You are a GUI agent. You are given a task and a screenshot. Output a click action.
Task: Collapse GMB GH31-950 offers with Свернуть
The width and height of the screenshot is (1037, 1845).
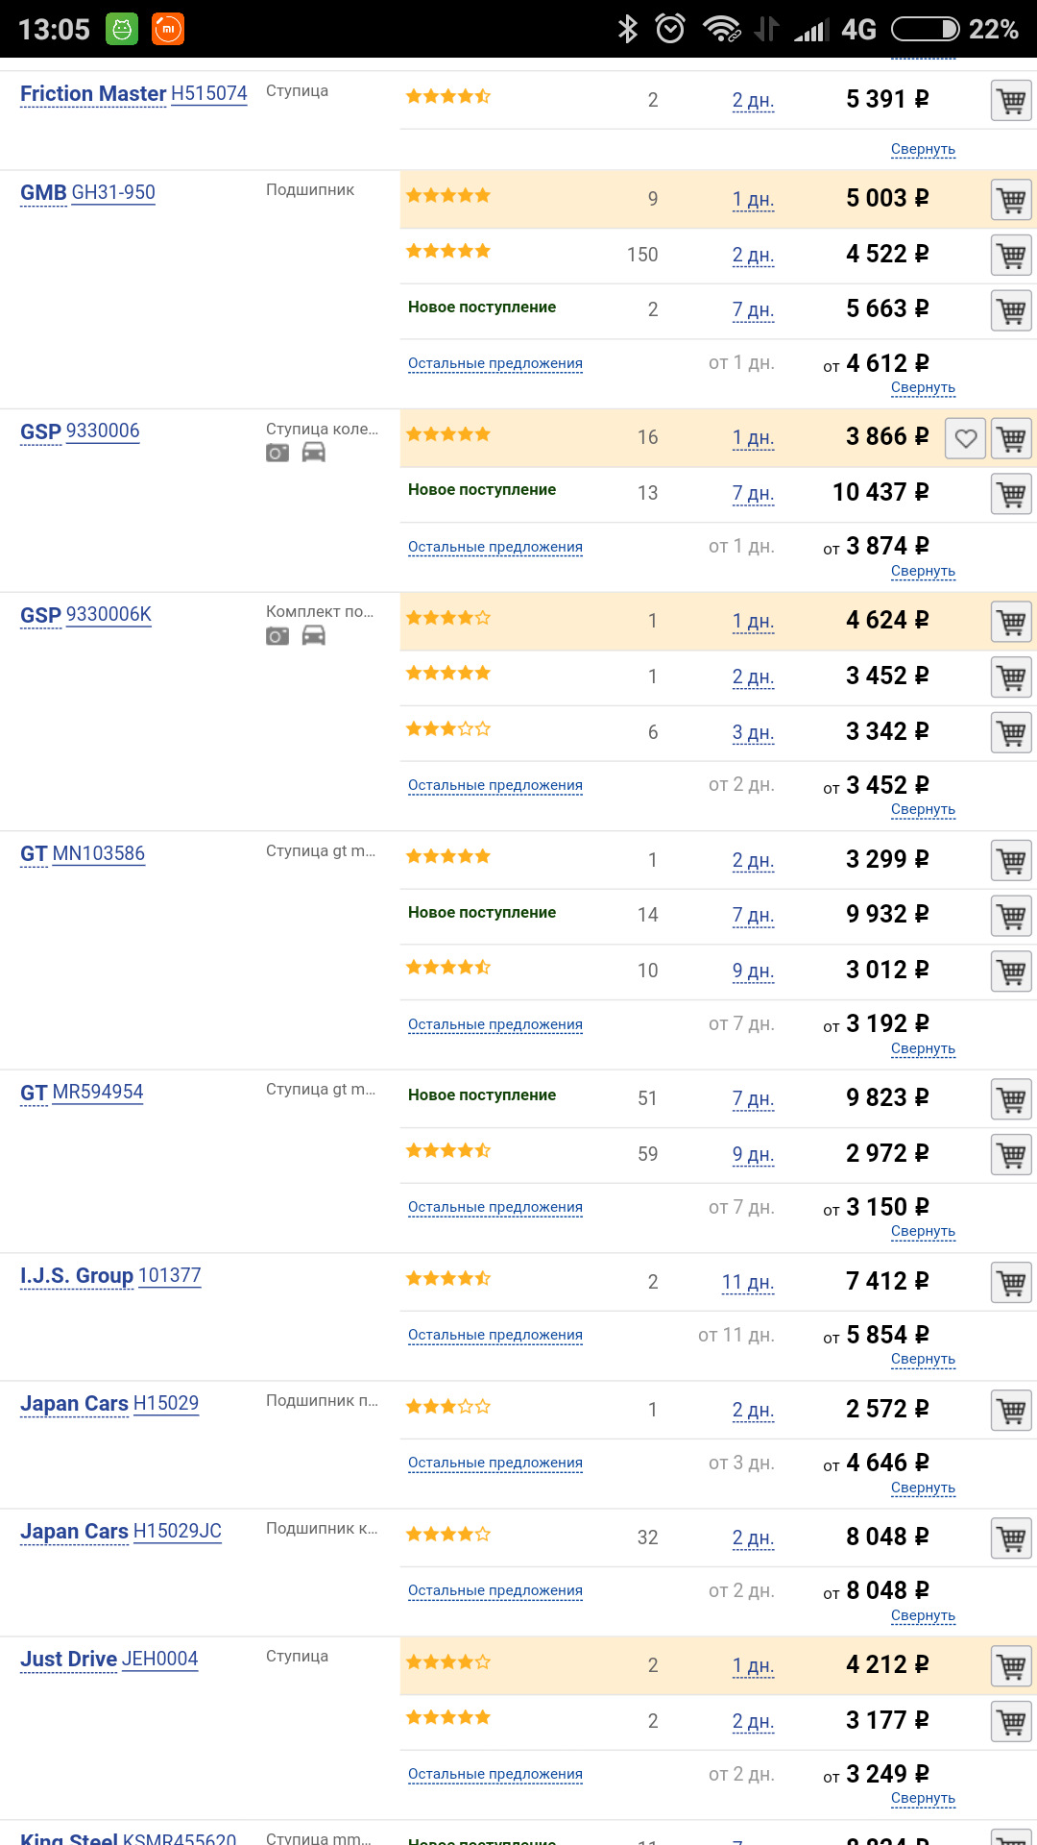tap(923, 387)
